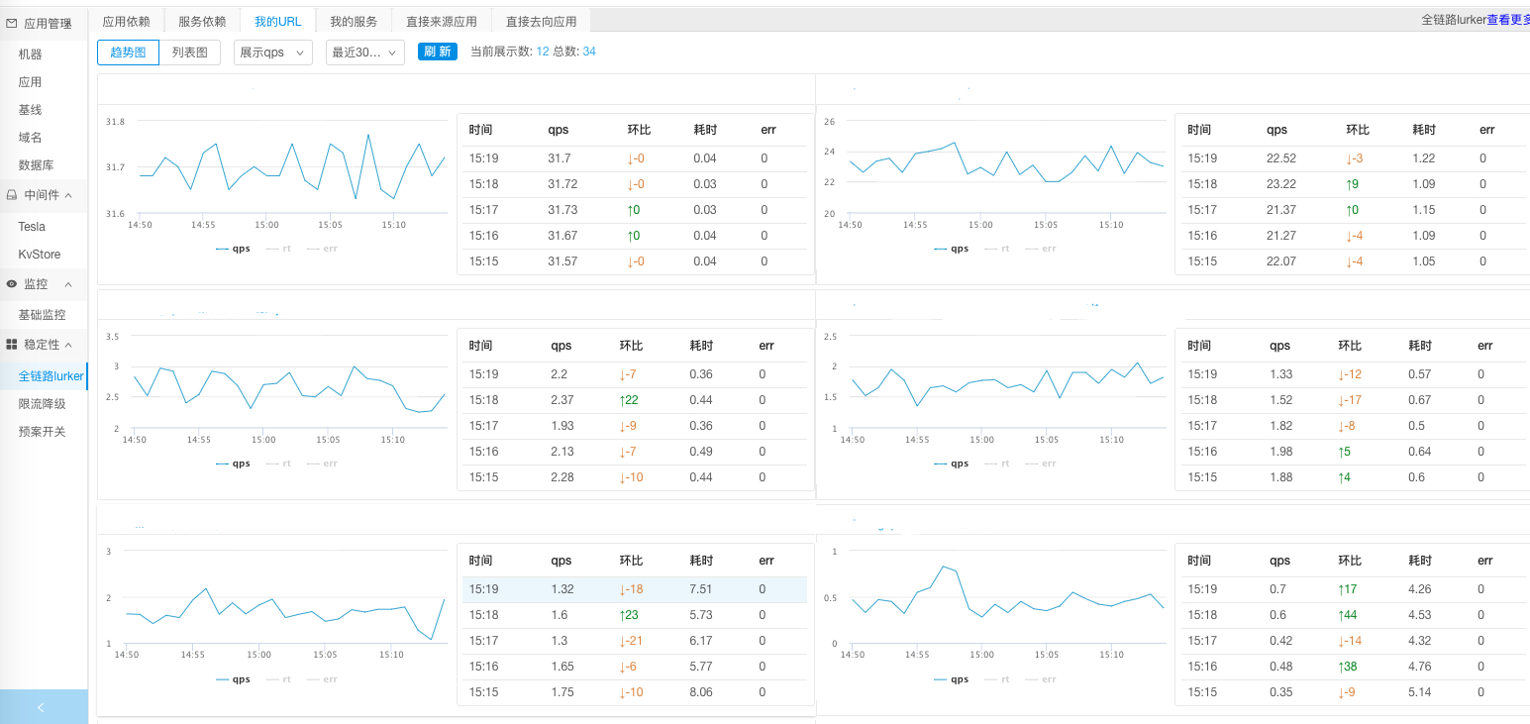The width and height of the screenshot is (1530, 724).
Task: Click the printer icon beside 中间件
Action: pos(12,196)
